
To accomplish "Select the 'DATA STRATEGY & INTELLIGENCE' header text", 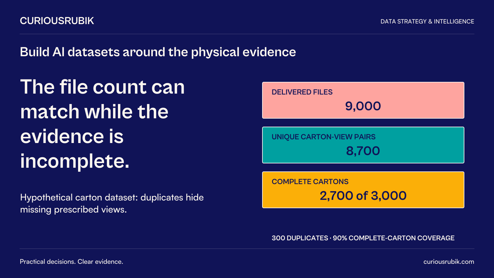I will tap(427, 21).
